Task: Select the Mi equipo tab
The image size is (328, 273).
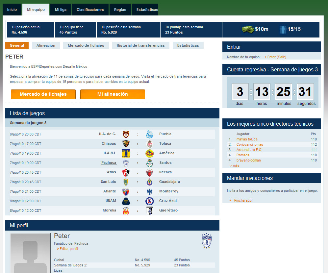Action: (x=36, y=10)
